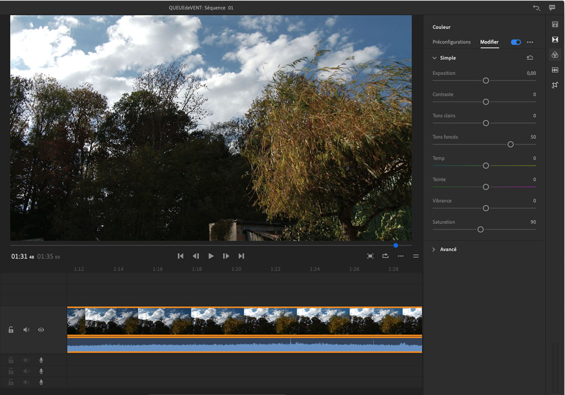The height and width of the screenshot is (395, 565).
Task: Enter fullscreen preview mode
Action: point(370,256)
